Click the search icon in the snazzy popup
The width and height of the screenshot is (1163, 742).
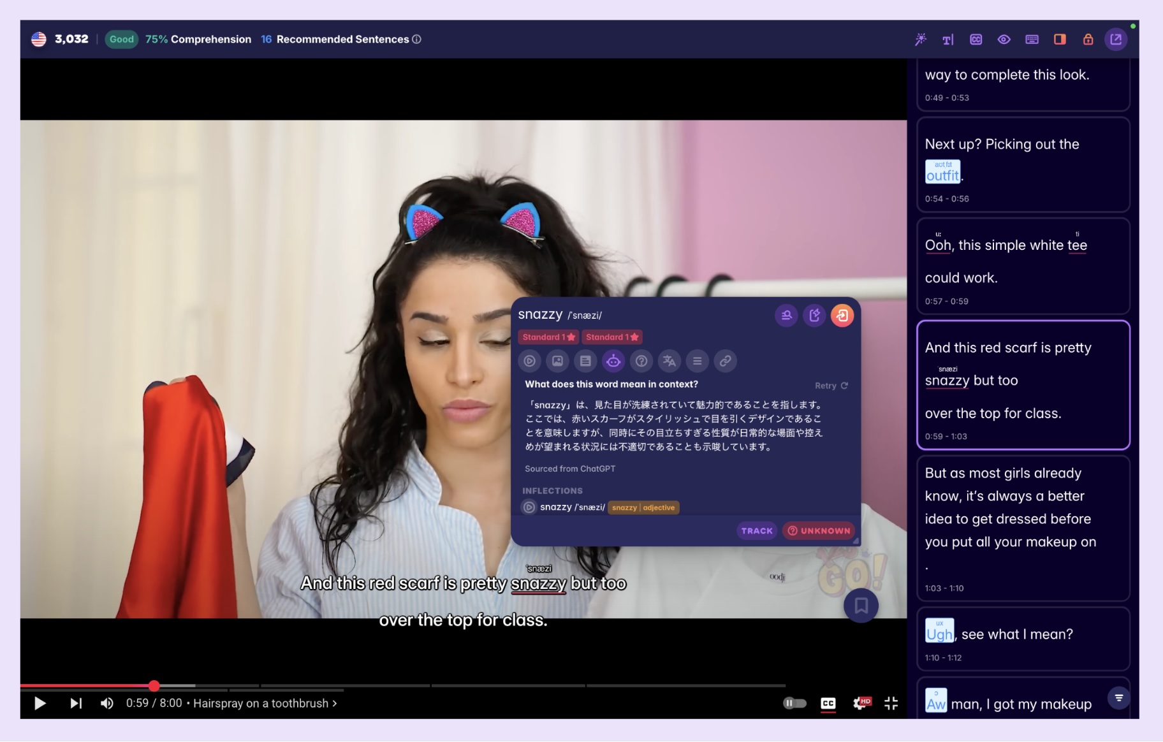point(786,316)
